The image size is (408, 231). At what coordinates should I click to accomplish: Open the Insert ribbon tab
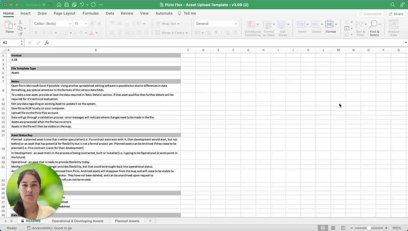coord(25,13)
